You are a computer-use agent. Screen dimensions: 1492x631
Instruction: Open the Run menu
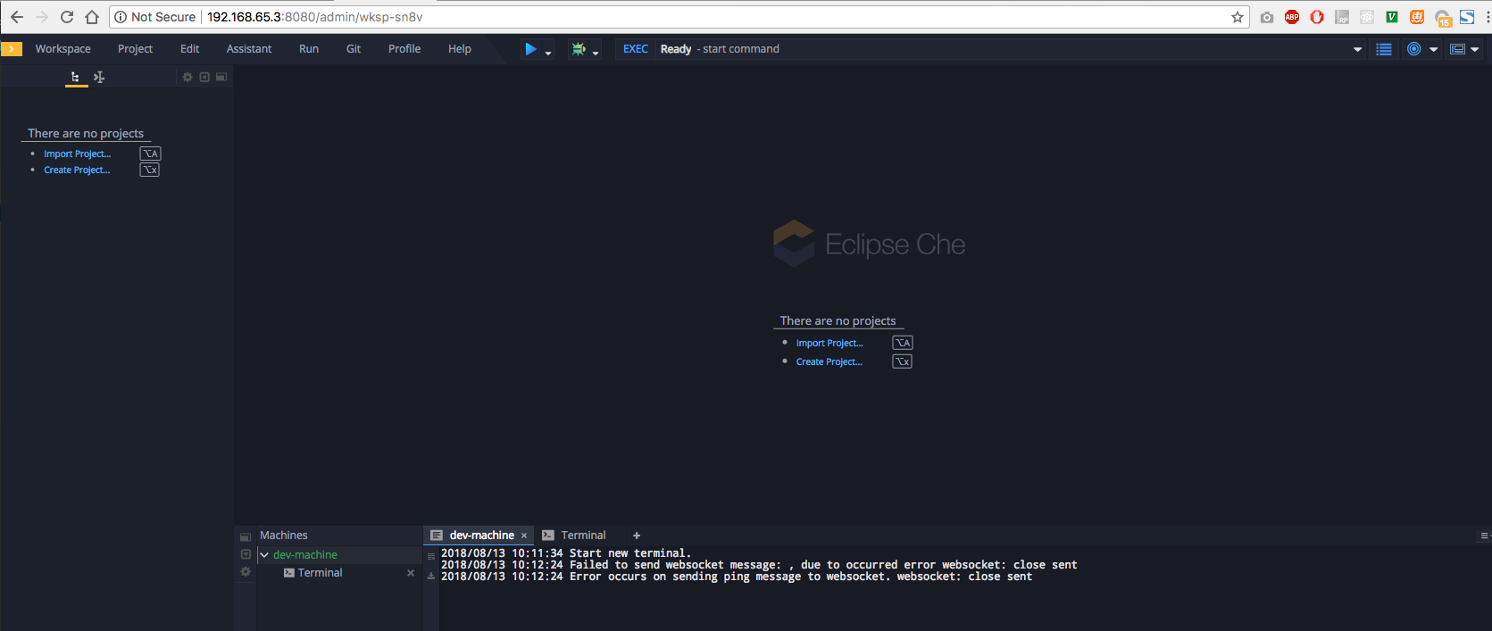coord(309,49)
